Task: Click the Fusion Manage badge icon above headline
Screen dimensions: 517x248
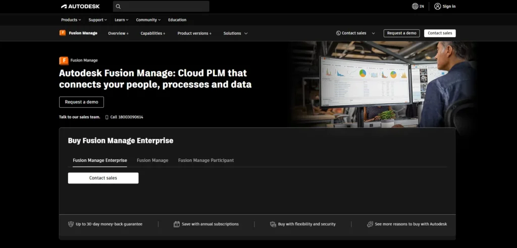Action: click(64, 60)
